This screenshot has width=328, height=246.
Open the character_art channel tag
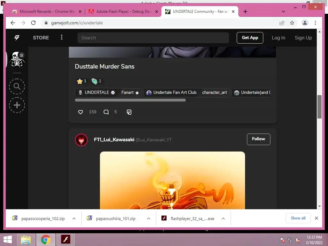(x=214, y=93)
